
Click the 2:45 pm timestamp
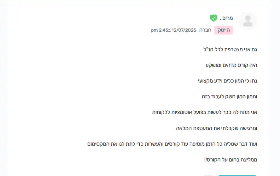160,30
